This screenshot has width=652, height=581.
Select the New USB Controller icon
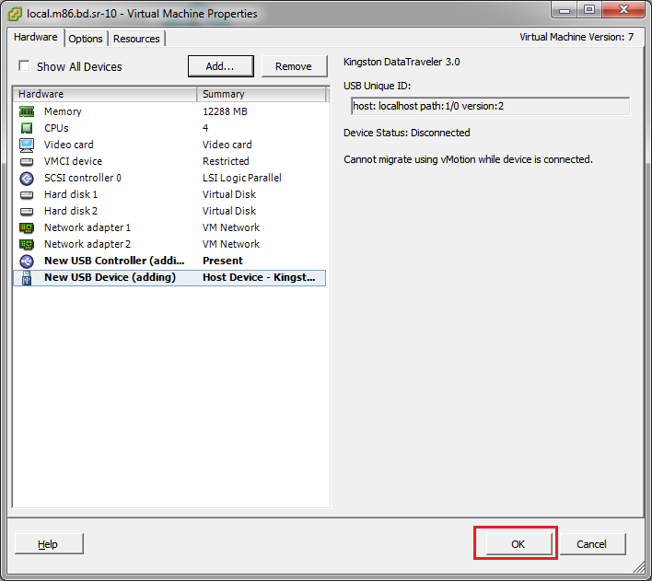tap(27, 261)
